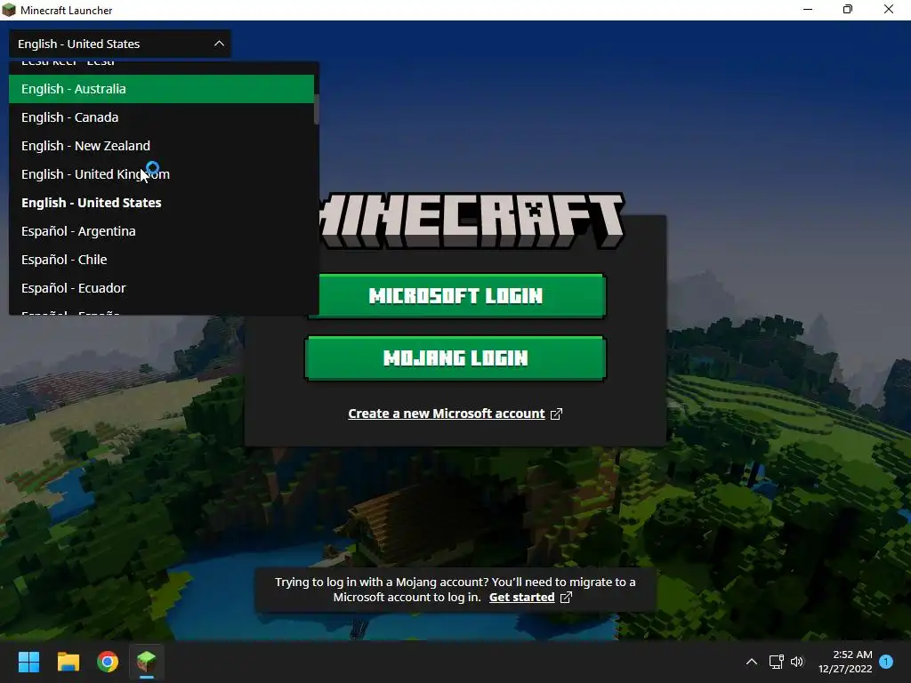Select English - Australia language option
This screenshot has width=911, height=683.
[162, 89]
